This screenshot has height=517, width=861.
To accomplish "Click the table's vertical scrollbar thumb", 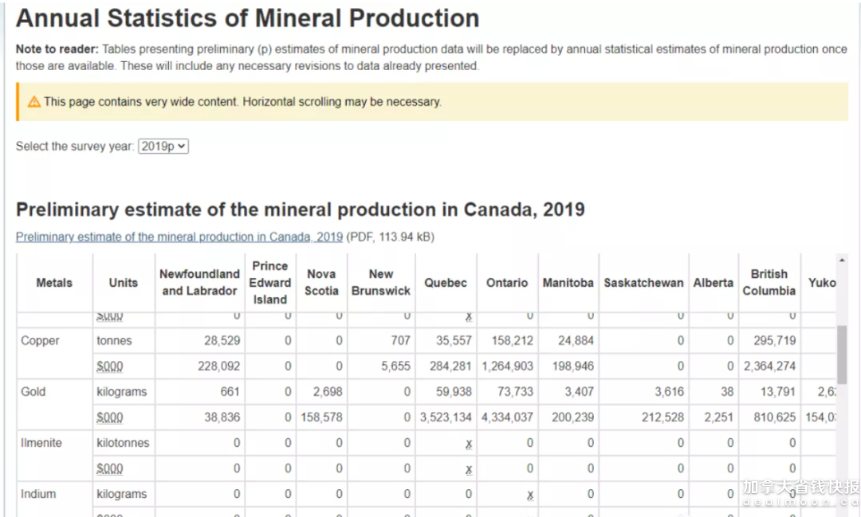I will coord(842,354).
